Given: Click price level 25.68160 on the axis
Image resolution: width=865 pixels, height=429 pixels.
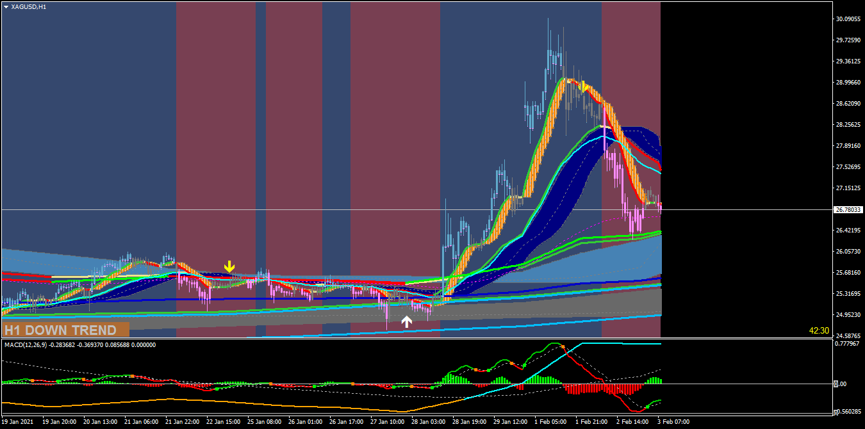Looking at the screenshot, I should [848, 273].
